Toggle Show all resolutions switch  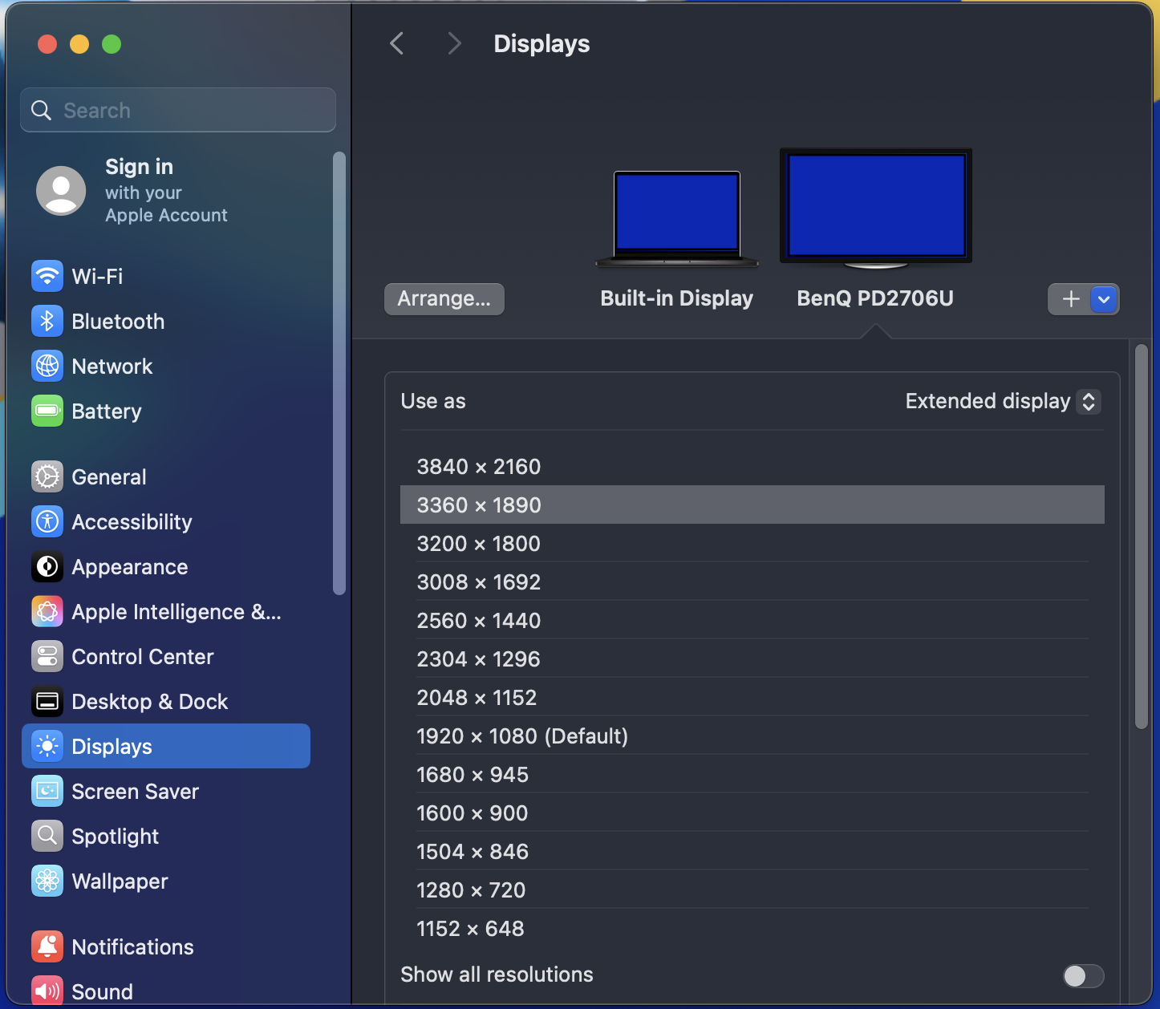point(1083,975)
